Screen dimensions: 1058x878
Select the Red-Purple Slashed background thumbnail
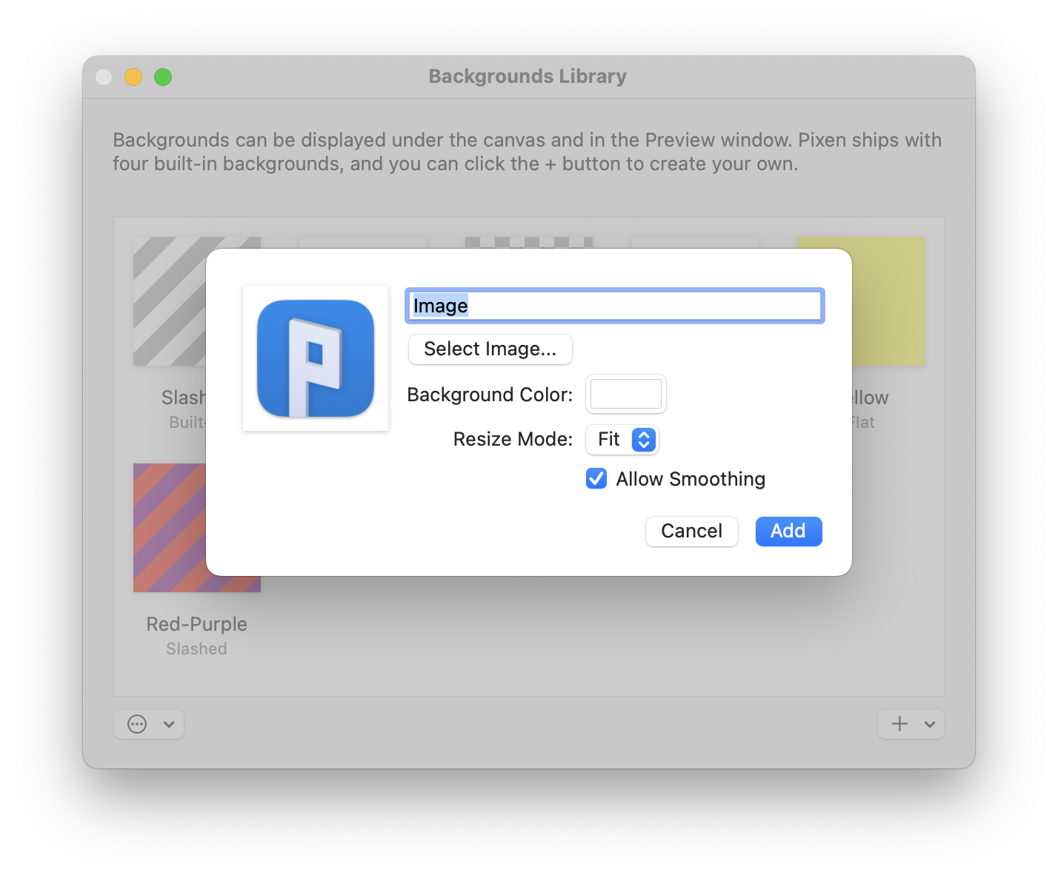point(196,528)
